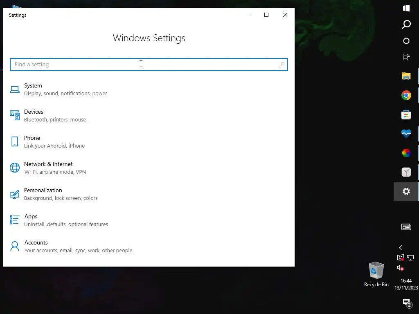Click the network status tray icon
This screenshot has height=314, width=419.
coord(410,258)
